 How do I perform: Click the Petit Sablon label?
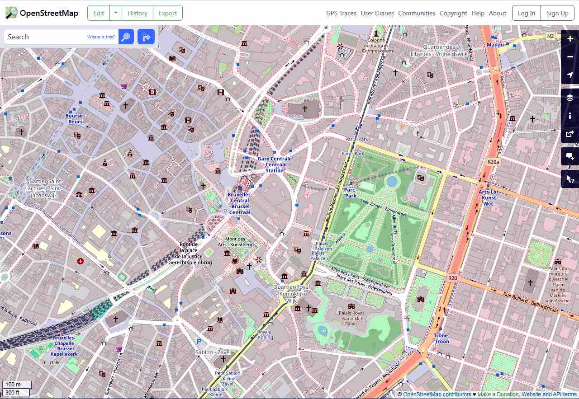click(x=228, y=379)
